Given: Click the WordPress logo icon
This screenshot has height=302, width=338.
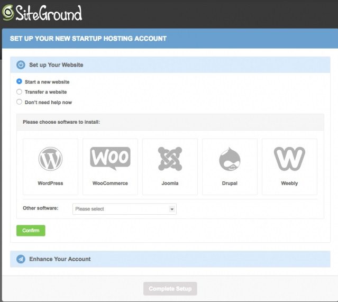Looking at the screenshot, I should (x=50, y=159).
